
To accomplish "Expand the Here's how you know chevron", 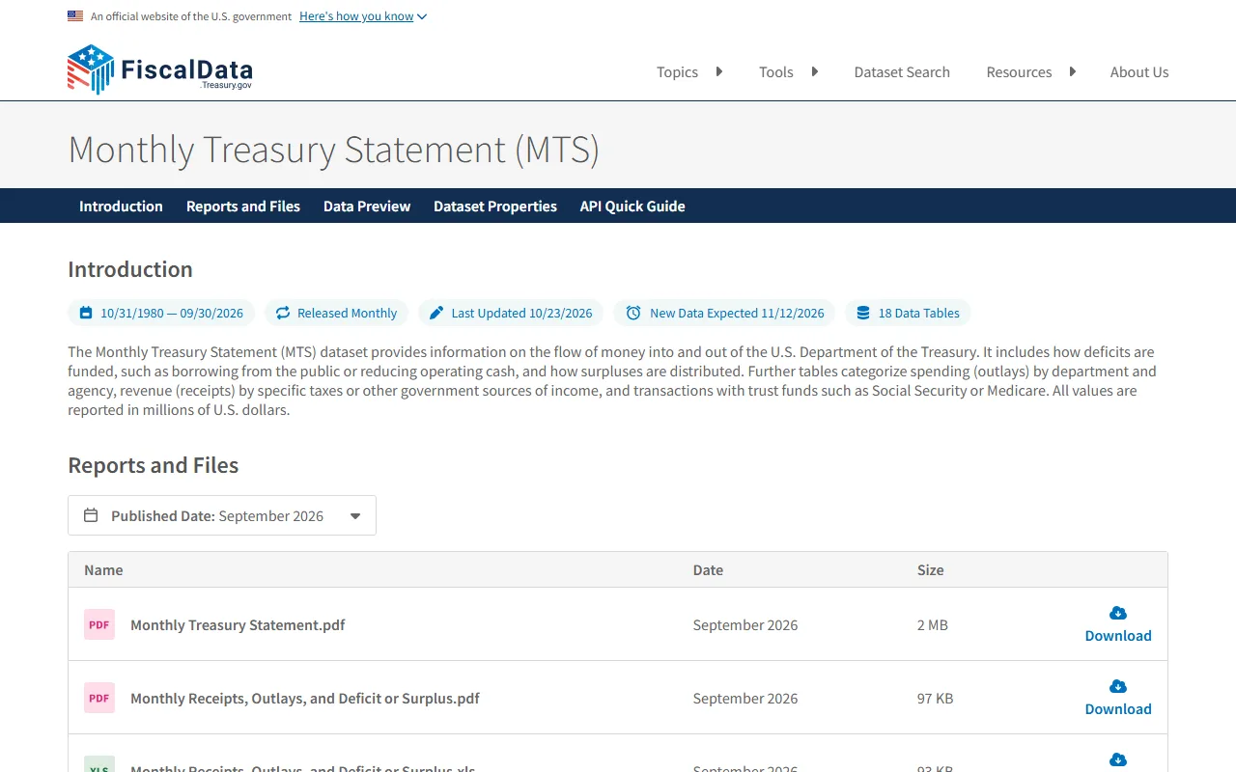I will pos(422,16).
